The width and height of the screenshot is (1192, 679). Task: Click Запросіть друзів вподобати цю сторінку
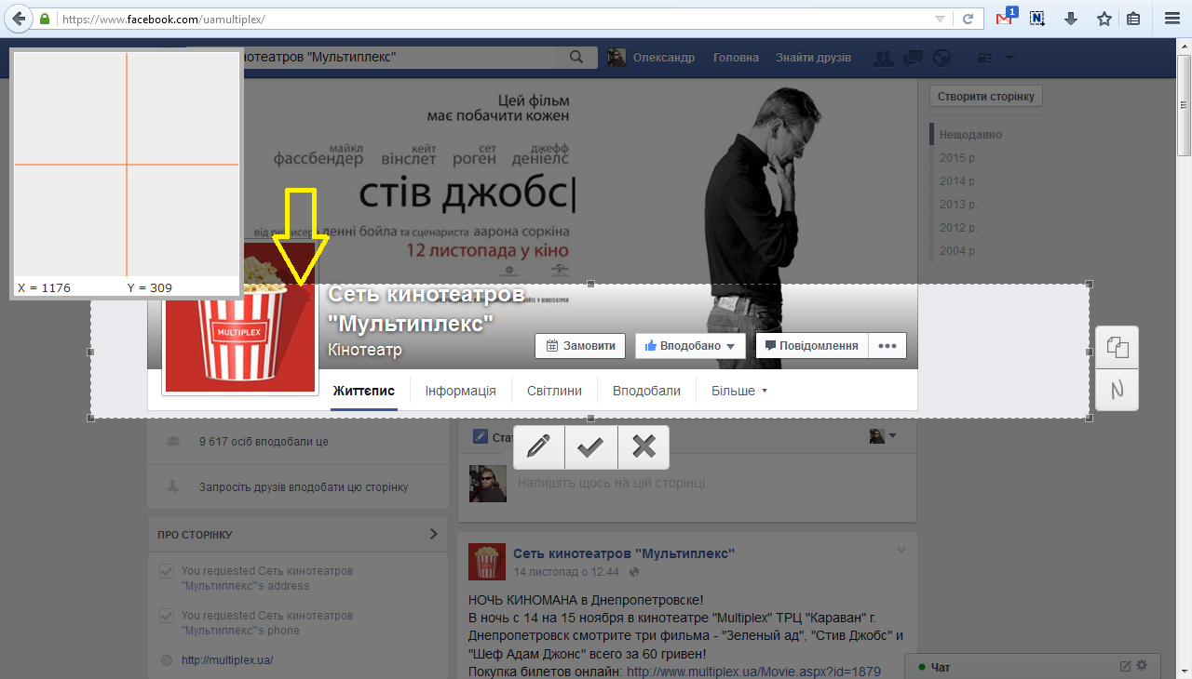pyautogui.click(x=304, y=486)
